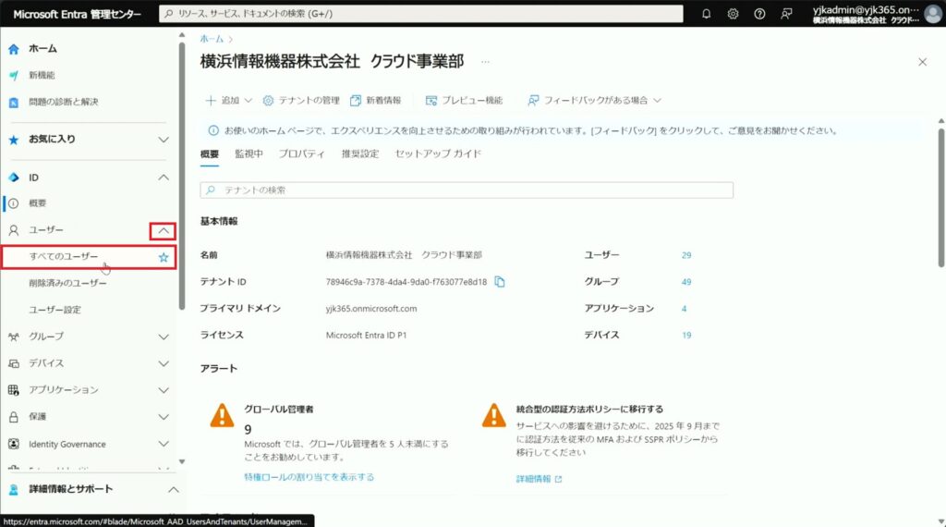Switch to the 推奨設定 tab
This screenshot has height=527, width=946.
(360, 153)
